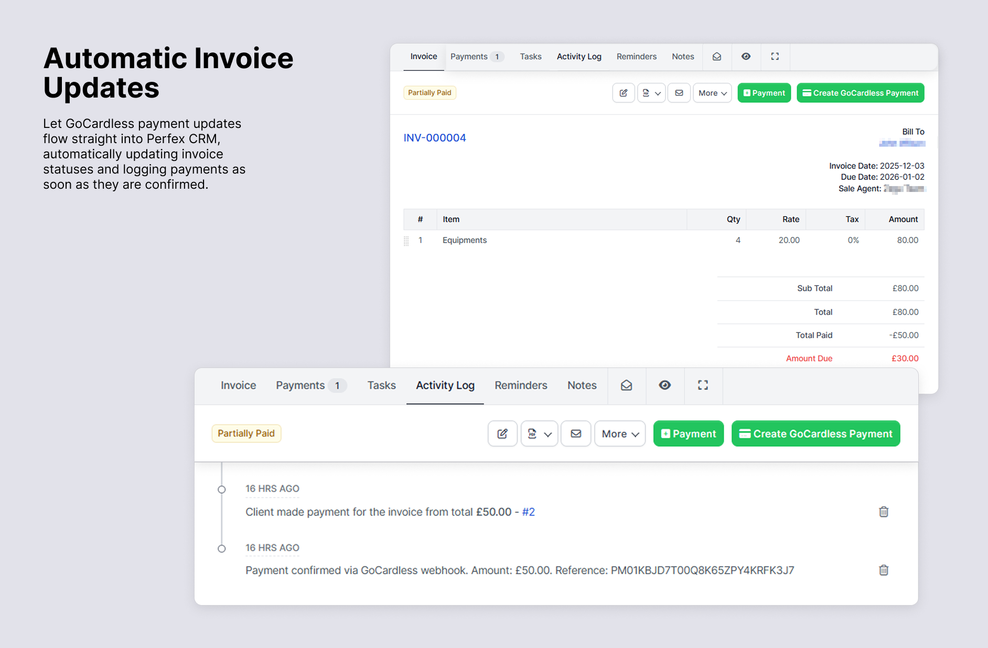This screenshot has width=988, height=648.
Task: Preview invoice with the eye icon
Action: 746,57
